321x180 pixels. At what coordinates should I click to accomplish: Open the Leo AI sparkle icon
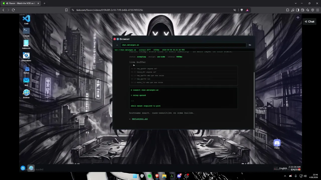(x=308, y=10)
